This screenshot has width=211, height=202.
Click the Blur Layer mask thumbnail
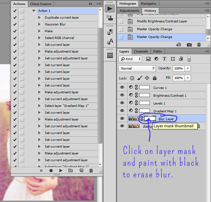[150, 118]
